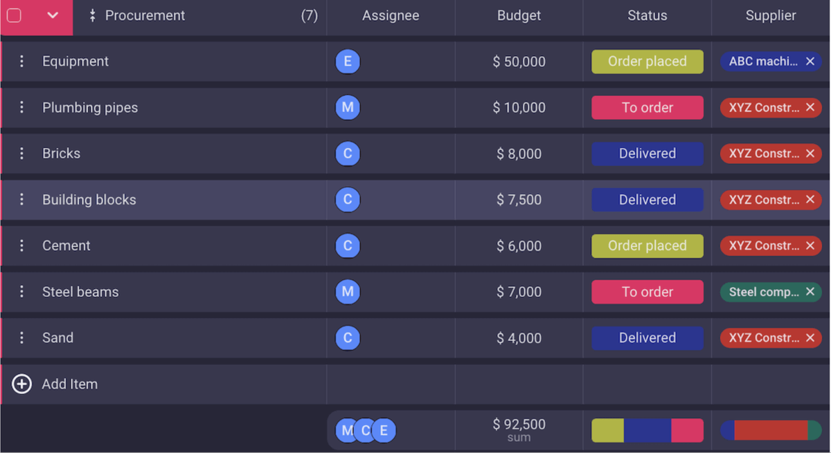Remove the ABC machinery tag from Equipment
The height and width of the screenshot is (453, 831).
pos(810,61)
